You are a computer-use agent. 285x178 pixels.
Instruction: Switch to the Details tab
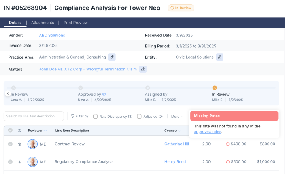(15, 23)
